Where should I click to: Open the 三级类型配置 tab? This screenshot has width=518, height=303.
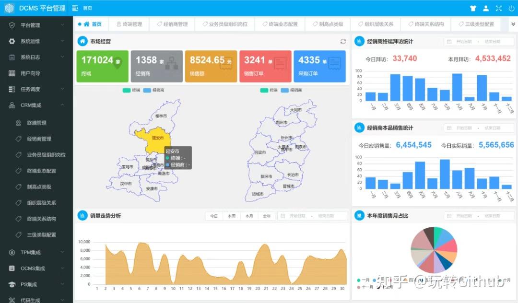point(476,23)
